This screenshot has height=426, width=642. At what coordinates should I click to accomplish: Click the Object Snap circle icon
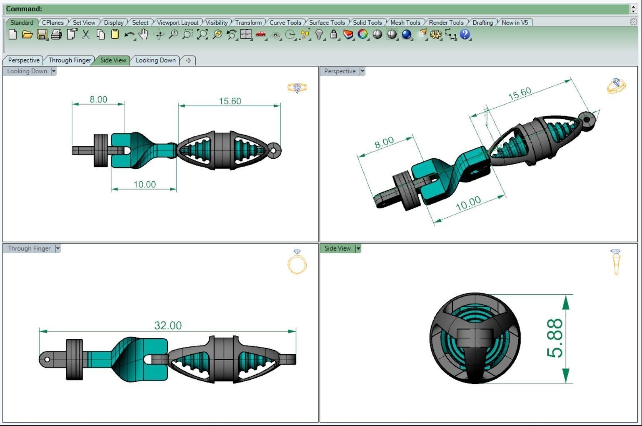point(290,35)
